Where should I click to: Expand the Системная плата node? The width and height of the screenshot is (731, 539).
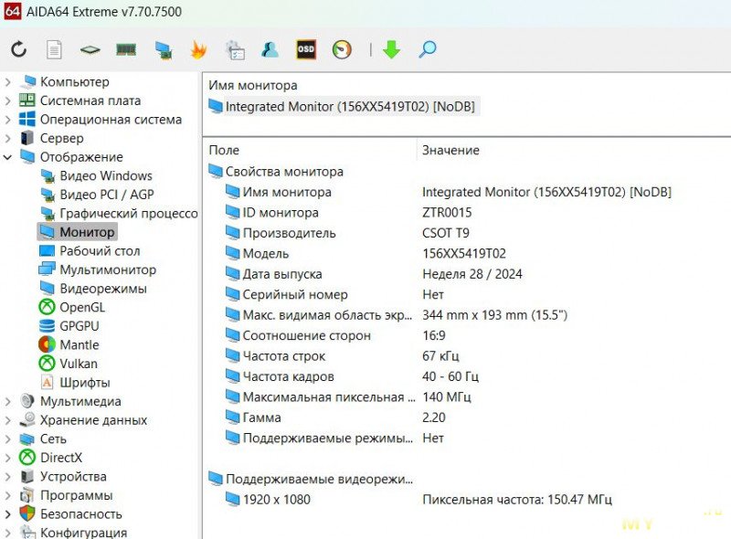coord(7,100)
